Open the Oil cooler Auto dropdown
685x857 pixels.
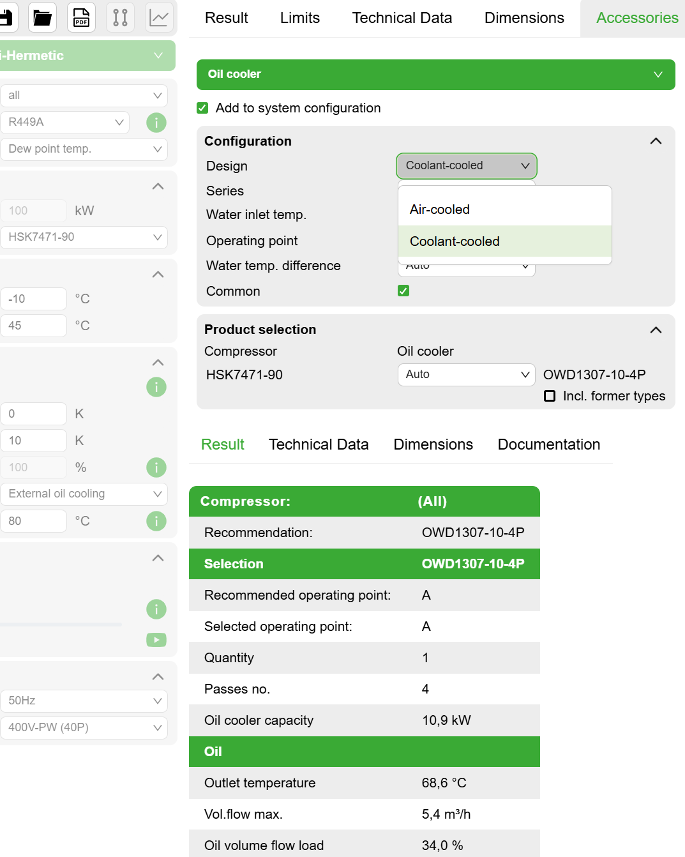pos(466,374)
